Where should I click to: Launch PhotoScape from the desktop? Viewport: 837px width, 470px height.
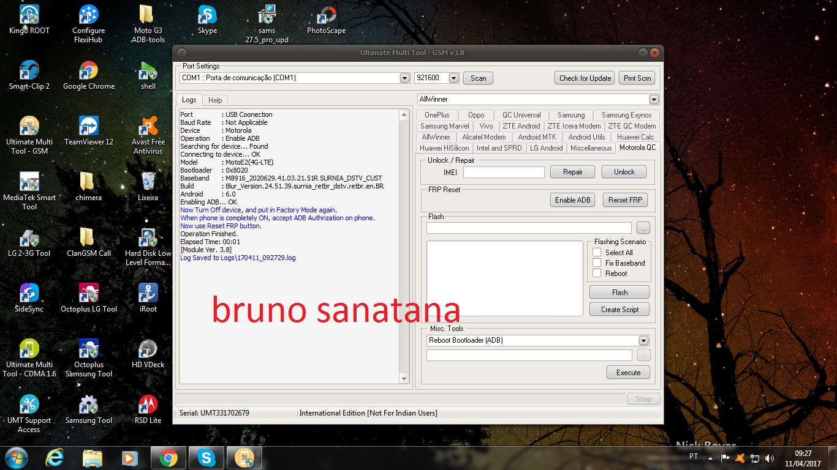[326, 20]
